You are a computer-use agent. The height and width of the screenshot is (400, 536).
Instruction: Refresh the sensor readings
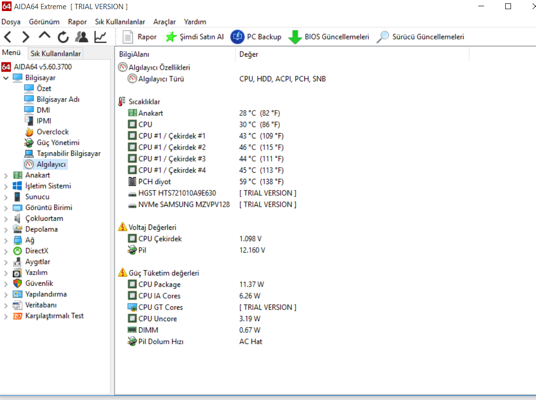point(63,37)
